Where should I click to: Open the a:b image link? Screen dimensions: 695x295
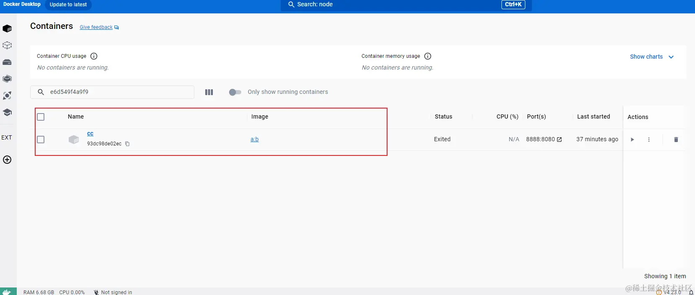(x=255, y=139)
